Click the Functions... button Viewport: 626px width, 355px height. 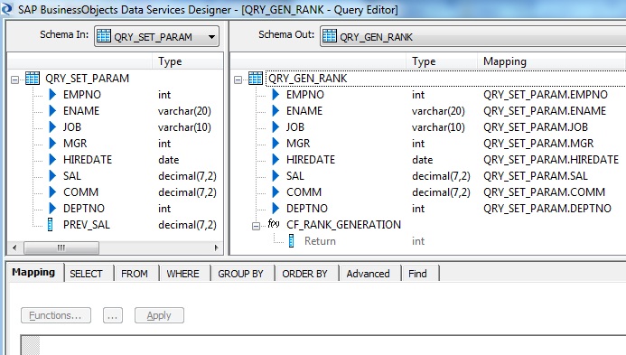click(x=56, y=315)
